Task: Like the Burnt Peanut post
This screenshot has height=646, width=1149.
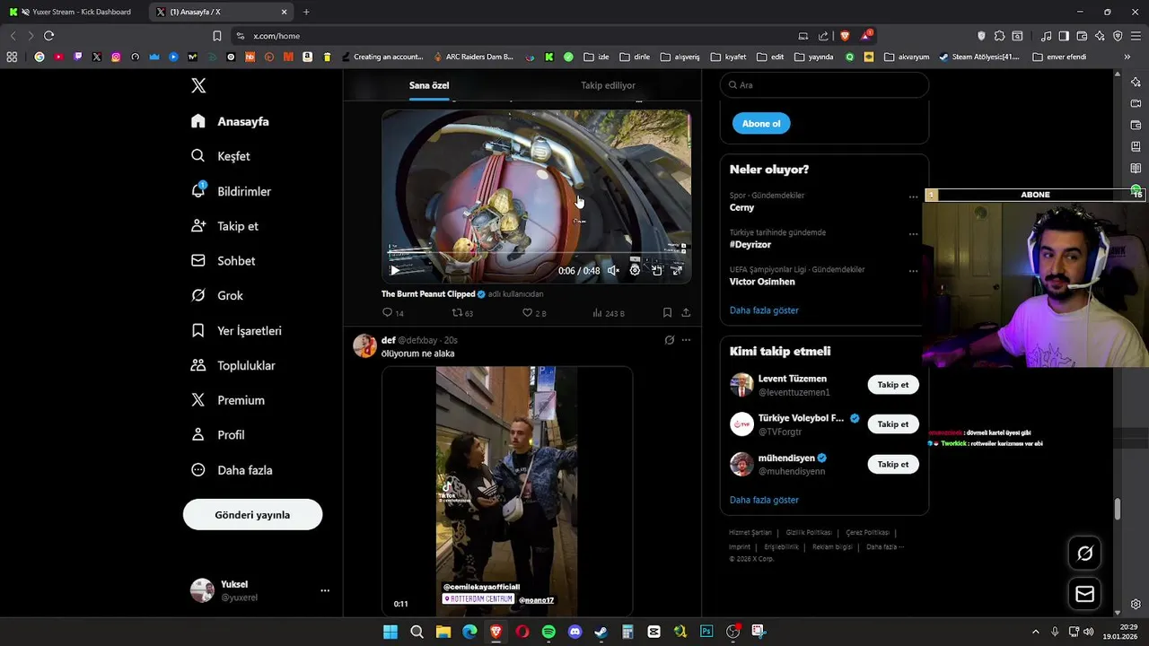Action: [534, 313]
